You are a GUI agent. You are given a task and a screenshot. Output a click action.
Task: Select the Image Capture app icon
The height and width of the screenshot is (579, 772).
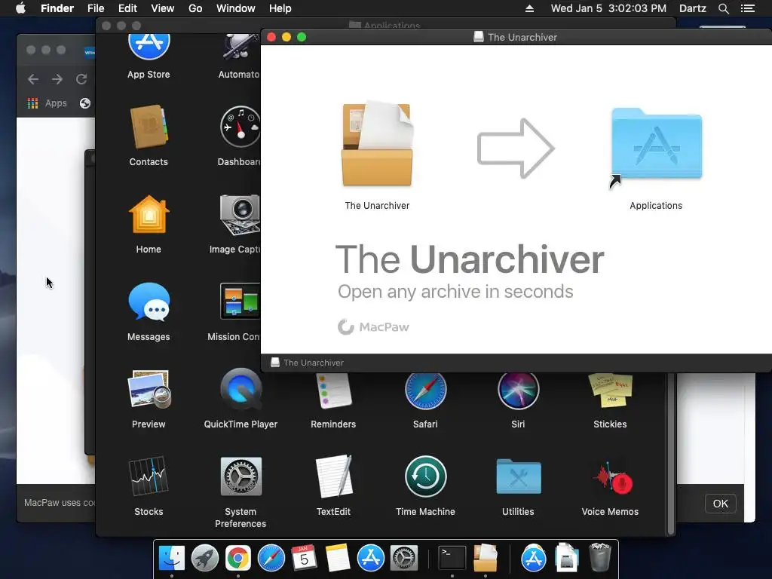click(x=240, y=214)
